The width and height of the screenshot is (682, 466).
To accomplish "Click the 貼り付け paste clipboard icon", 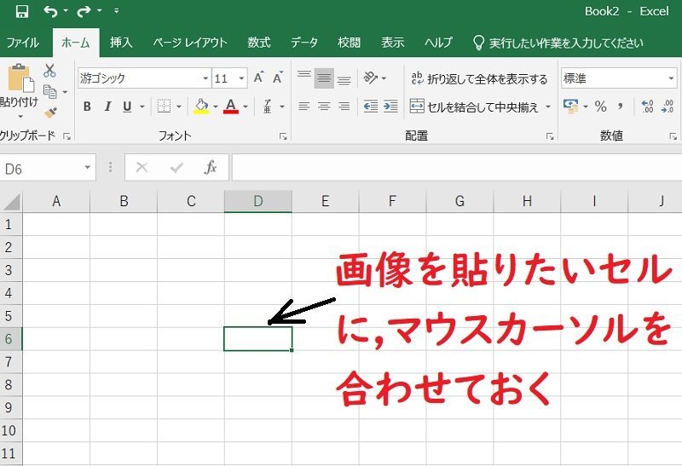I will [20, 78].
